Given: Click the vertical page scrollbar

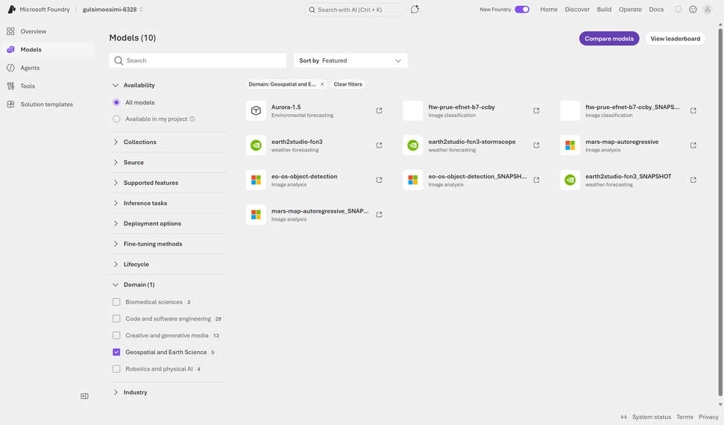Looking at the screenshot, I should [720, 212].
